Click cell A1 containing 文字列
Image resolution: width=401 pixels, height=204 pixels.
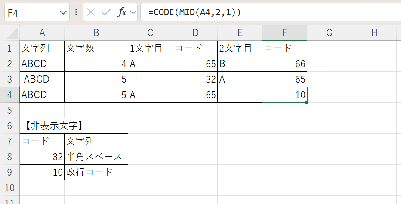click(42, 48)
